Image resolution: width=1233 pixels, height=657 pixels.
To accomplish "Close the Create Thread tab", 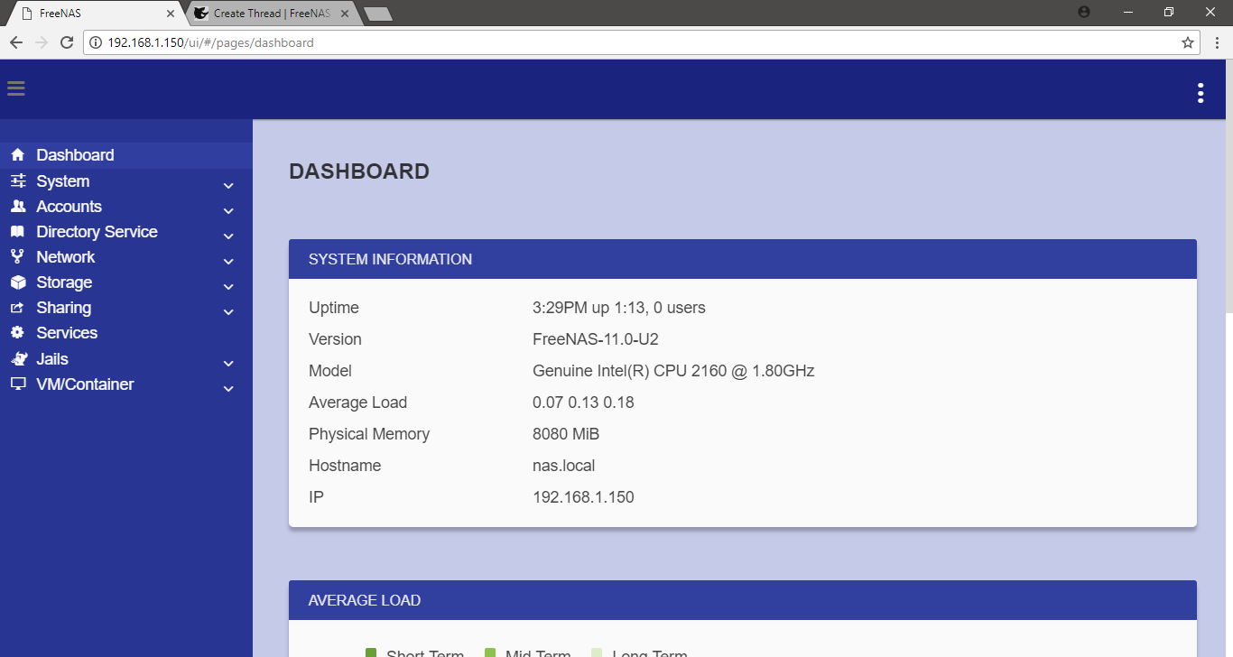I will [x=345, y=14].
